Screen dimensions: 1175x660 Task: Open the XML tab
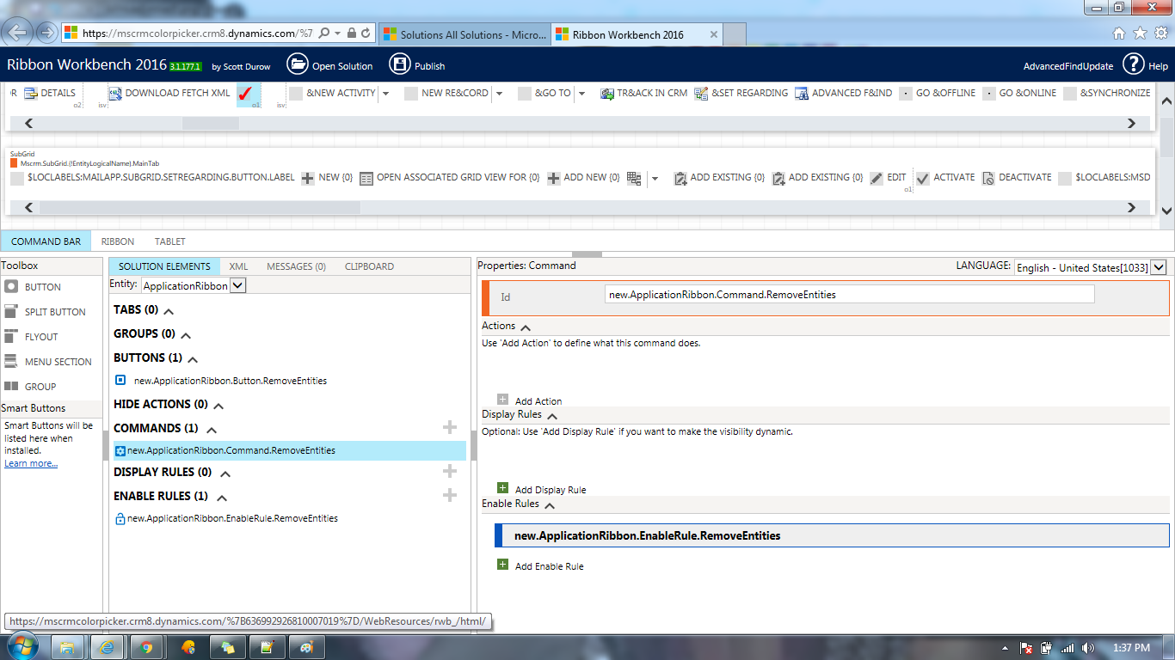pyautogui.click(x=238, y=266)
